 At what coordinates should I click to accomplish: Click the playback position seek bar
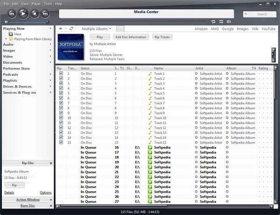(x=134, y=22)
